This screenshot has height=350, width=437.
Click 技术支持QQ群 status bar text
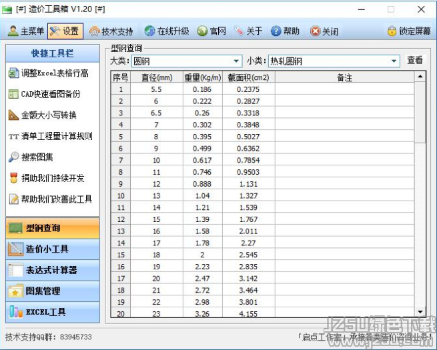[49, 337]
